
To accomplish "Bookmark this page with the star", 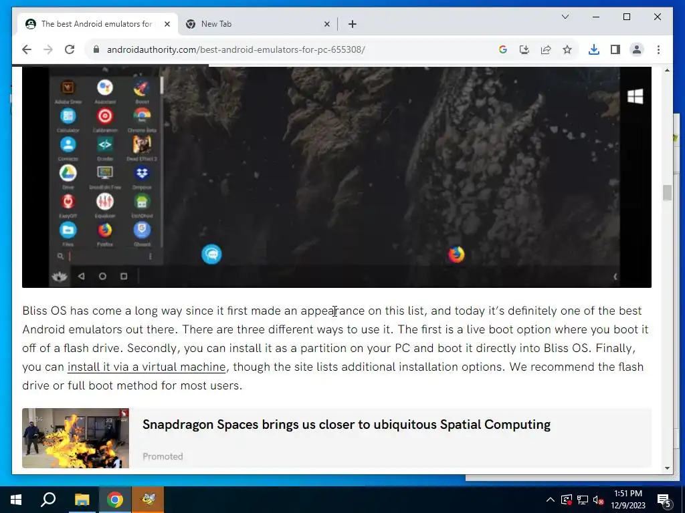I will pyautogui.click(x=567, y=49).
